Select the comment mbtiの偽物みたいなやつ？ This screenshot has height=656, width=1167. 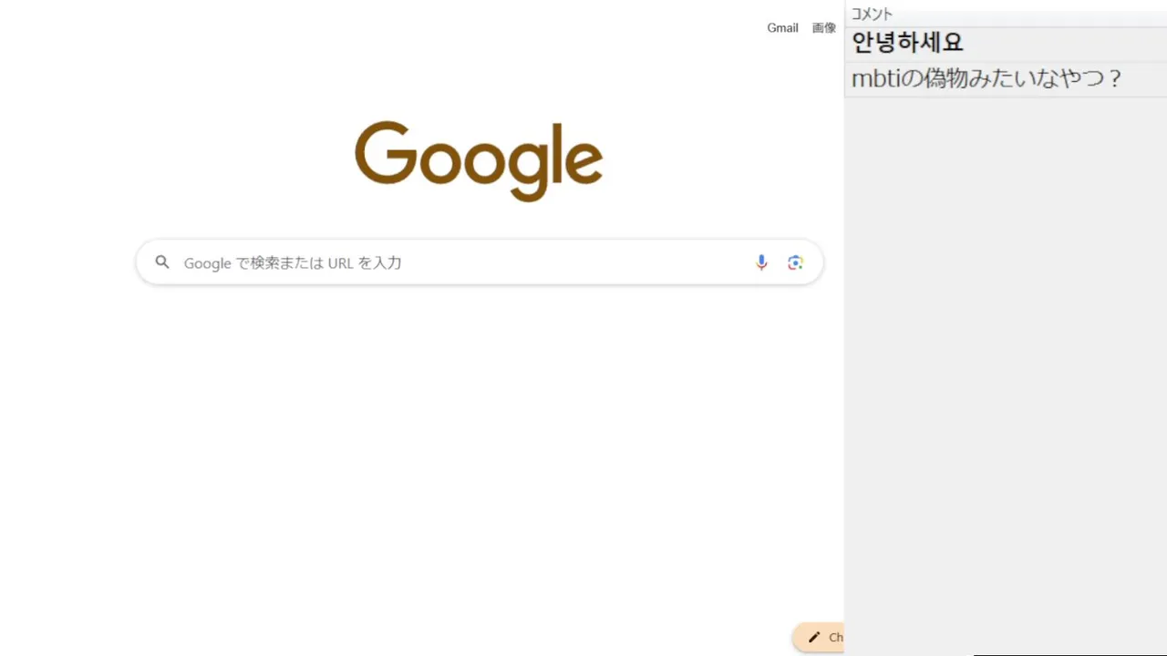(x=1006, y=79)
